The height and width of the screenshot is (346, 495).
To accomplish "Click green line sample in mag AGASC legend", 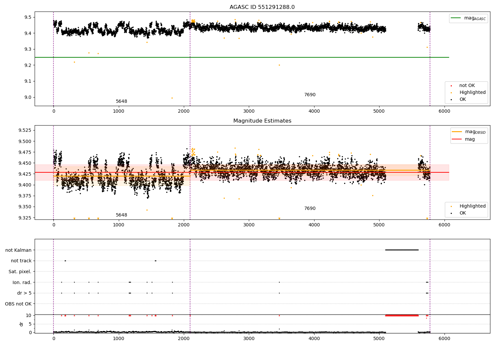I will tap(456, 18).
